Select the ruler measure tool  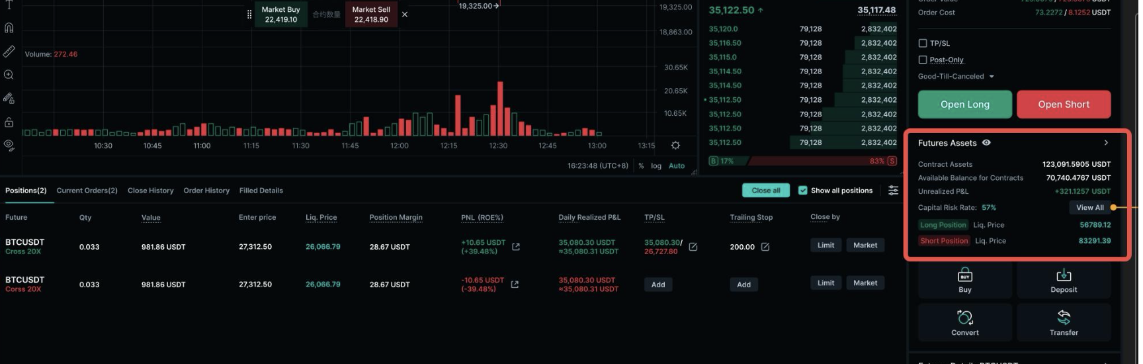(x=9, y=51)
